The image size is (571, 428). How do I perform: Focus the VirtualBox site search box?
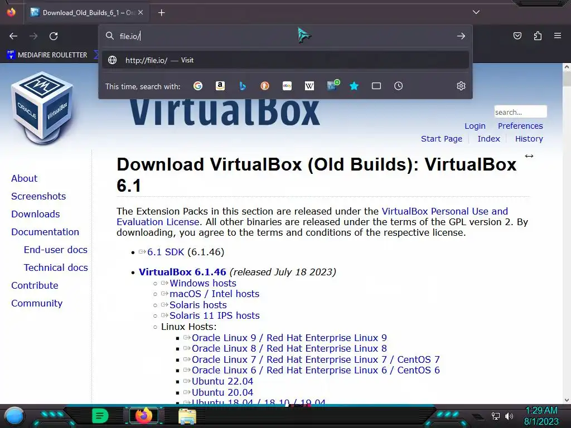click(520, 111)
